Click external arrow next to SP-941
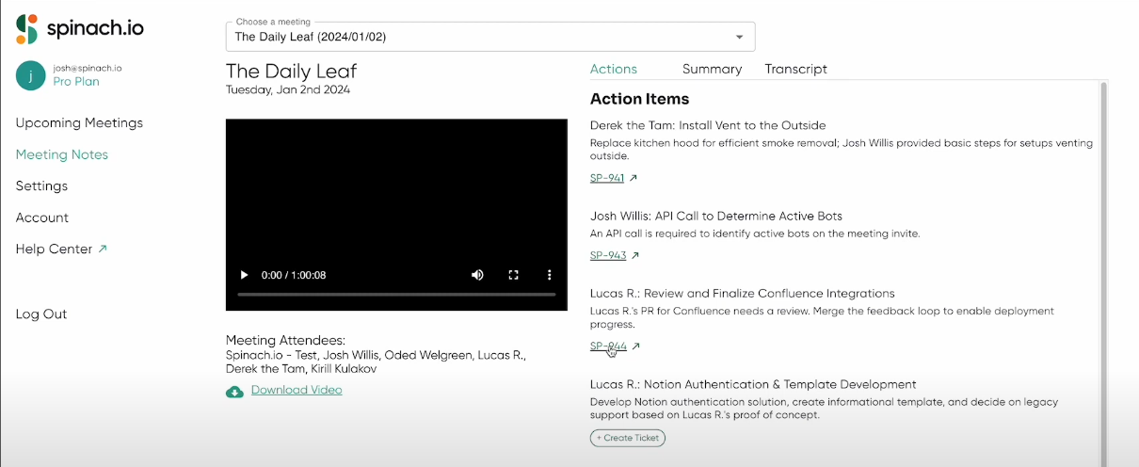The width and height of the screenshot is (1139, 467). click(x=634, y=178)
